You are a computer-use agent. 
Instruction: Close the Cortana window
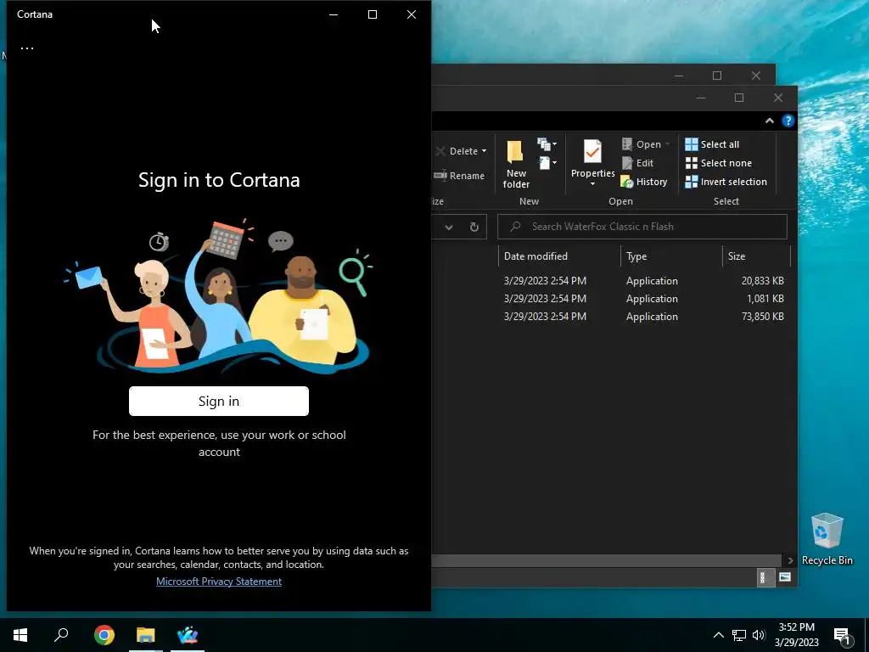412,14
